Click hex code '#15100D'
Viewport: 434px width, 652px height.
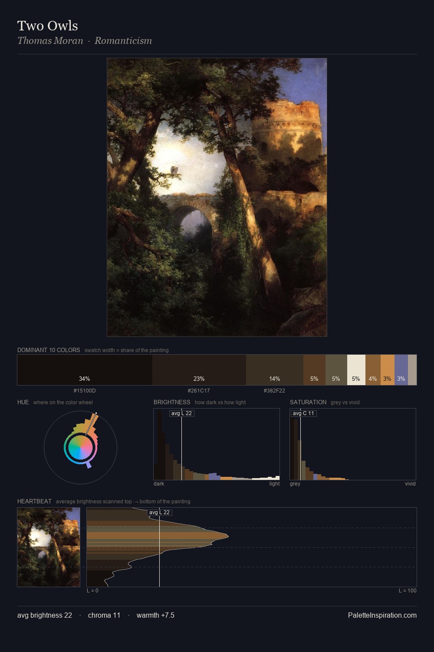(85, 391)
